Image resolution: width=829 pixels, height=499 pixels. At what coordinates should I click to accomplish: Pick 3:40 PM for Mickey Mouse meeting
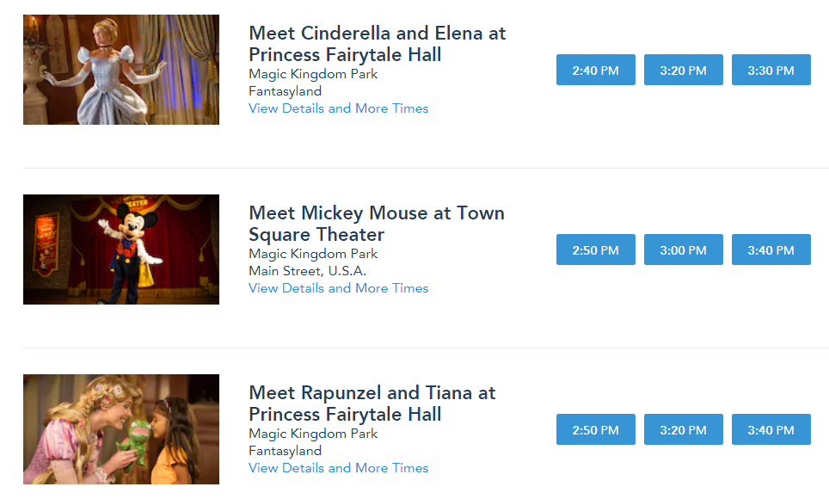click(771, 249)
